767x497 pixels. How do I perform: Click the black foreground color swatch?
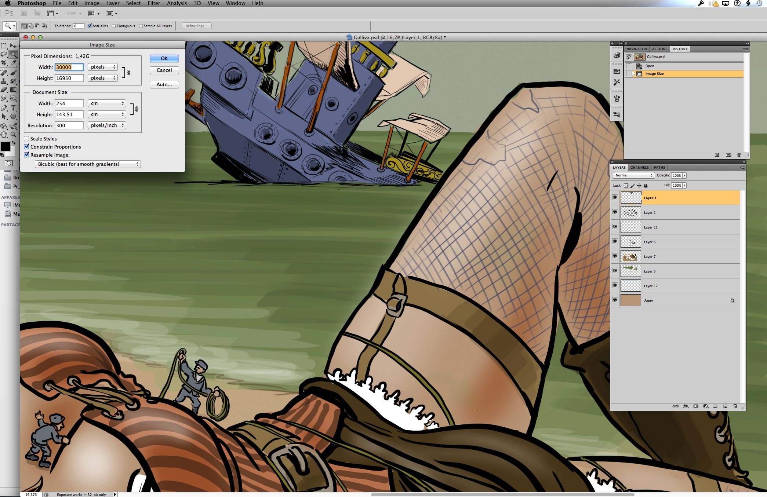5,146
